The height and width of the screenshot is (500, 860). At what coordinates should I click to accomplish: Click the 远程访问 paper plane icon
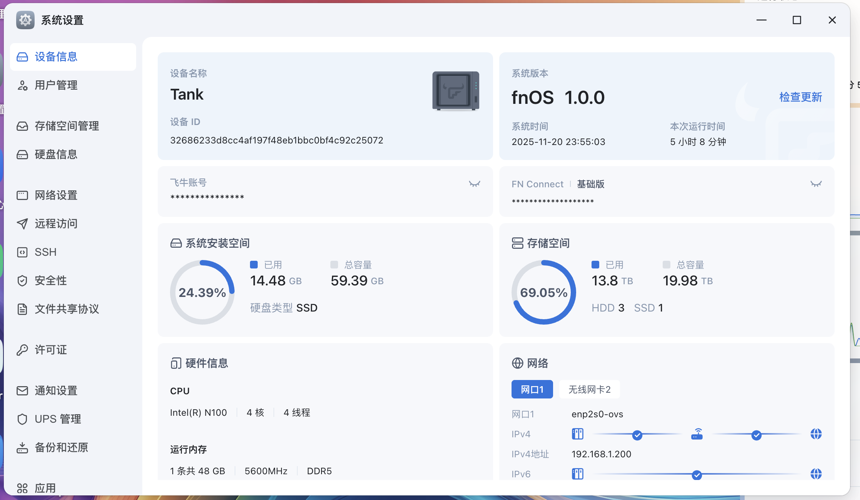point(22,224)
